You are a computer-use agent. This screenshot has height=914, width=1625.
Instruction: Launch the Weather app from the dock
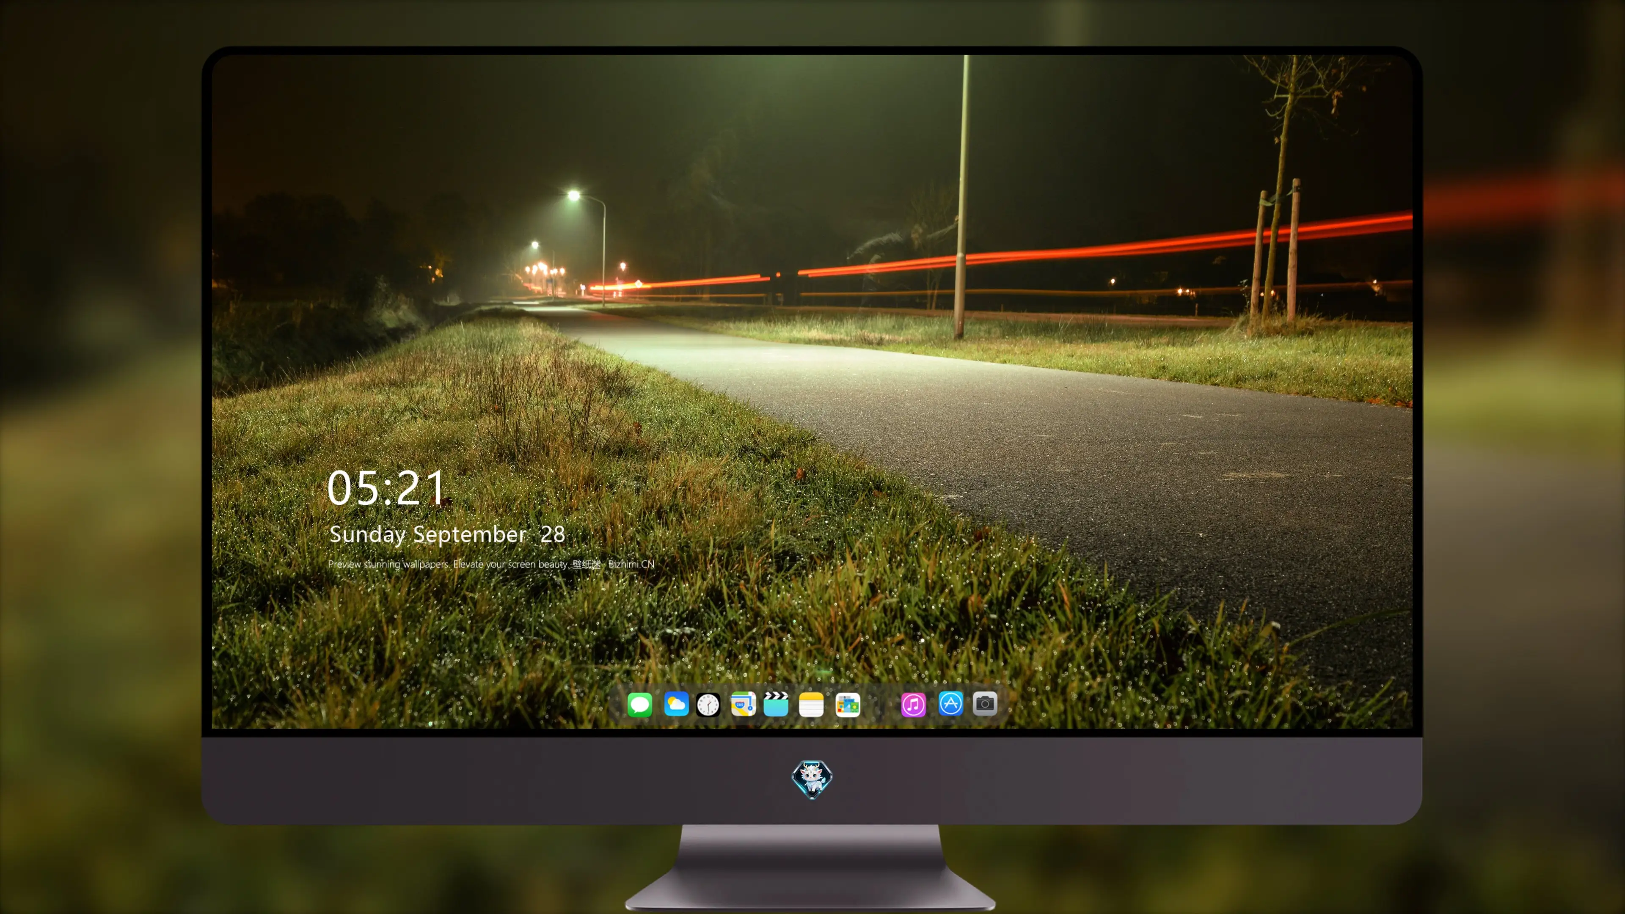(676, 704)
